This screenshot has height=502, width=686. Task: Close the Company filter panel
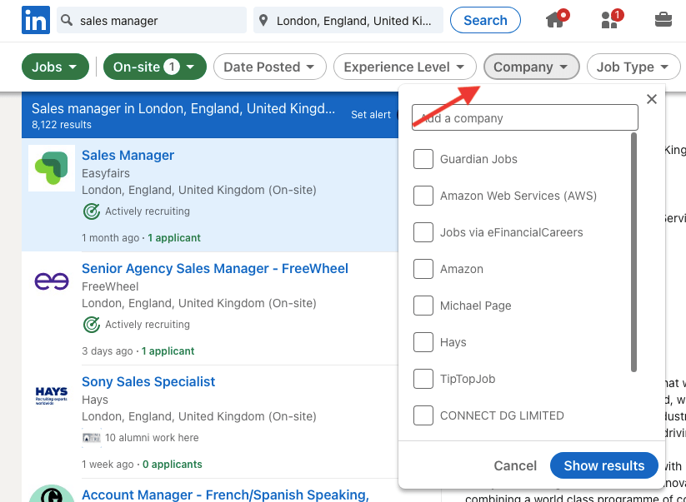click(x=652, y=99)
